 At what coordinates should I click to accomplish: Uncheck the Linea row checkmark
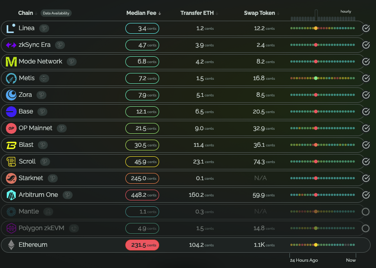(x=366, y=28)
